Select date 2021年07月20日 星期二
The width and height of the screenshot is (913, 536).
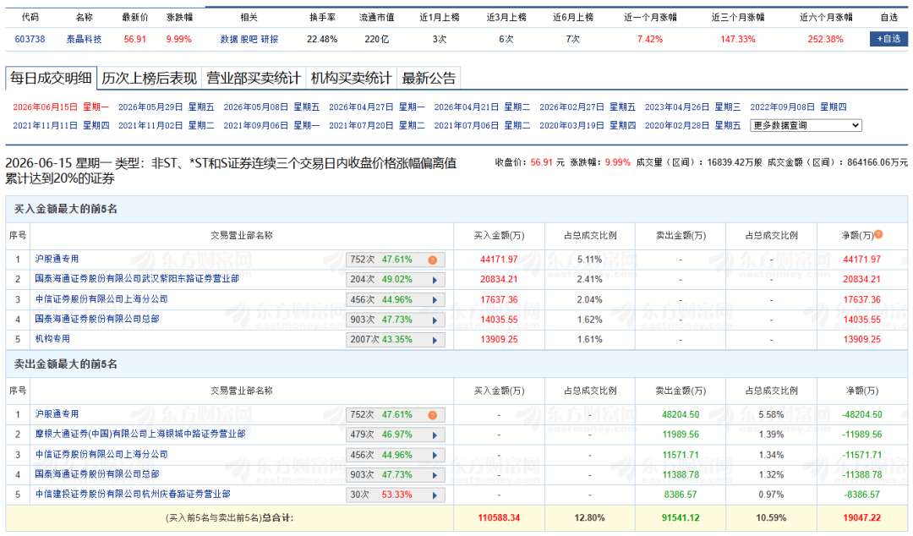pos(377,125)
